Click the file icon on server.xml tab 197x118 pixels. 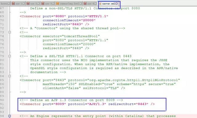(100, 4)
